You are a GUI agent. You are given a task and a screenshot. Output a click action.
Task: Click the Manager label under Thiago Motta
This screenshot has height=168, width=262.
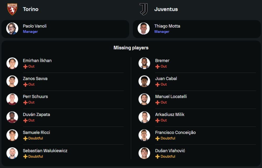pyautogui.click(x=162, y=32)
